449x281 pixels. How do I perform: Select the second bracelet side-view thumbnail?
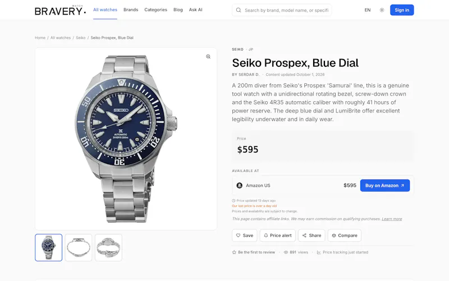click(79, 247)
